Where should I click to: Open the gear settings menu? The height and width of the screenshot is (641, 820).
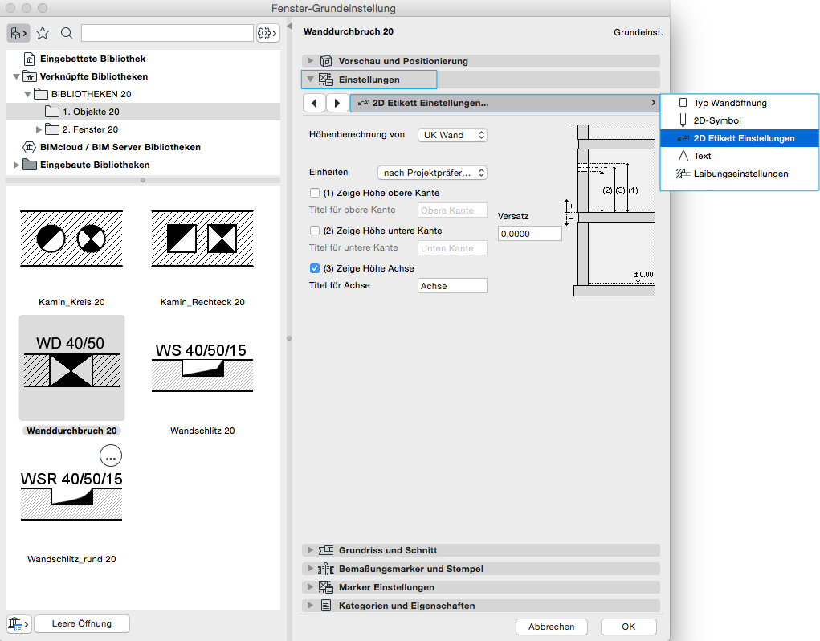coord(267,33)
